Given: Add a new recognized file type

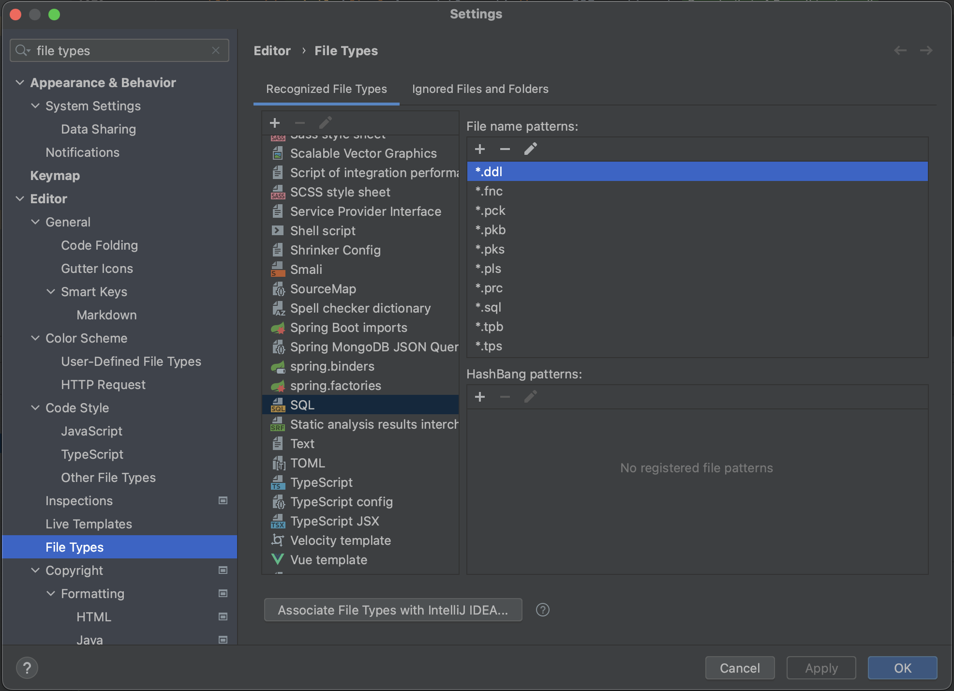Looking at the screenshot, I should [x=275, y=123].
